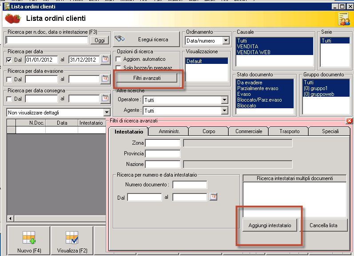Click the strawberry logo icon

click(13, 19)
